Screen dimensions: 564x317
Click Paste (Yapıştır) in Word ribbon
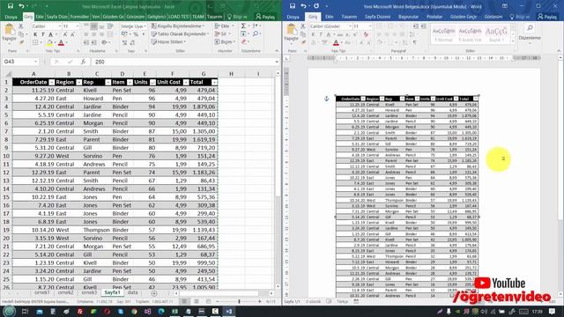click(x=291, y=33)
